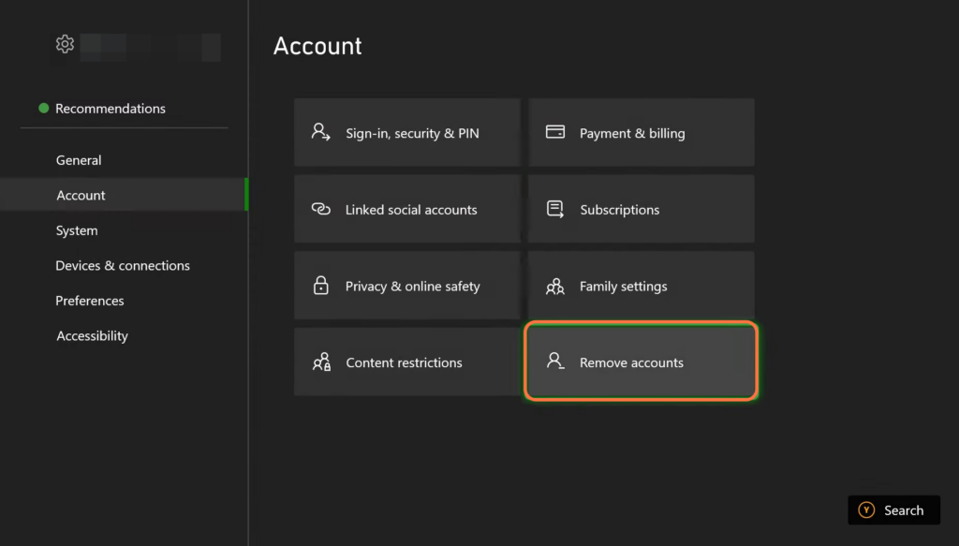This screenshot has width=959, height=546.
Task: Open Privacy & online safety tile
Action: (407, 286)
